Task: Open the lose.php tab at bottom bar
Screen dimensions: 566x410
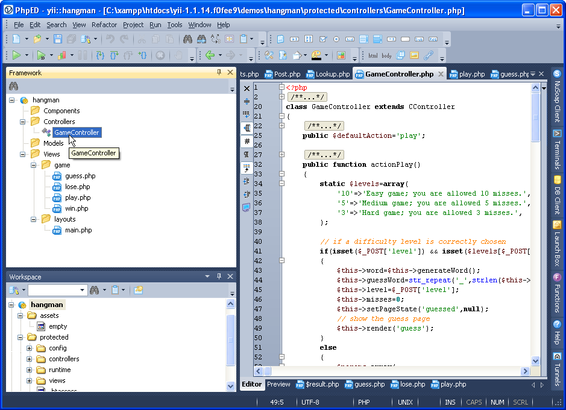Action: point(408,384)
